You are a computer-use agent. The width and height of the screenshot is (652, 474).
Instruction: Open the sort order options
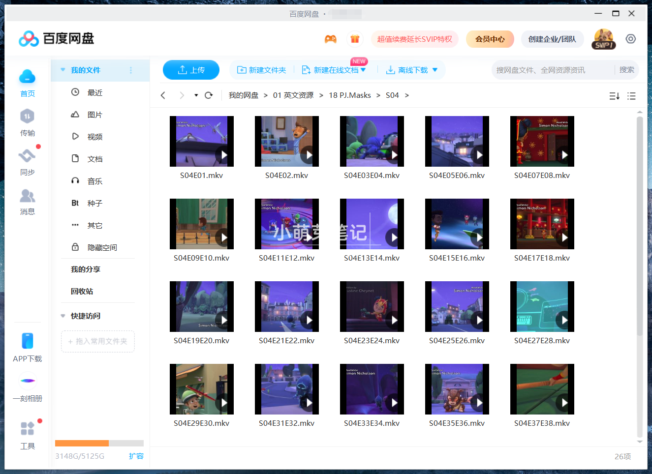pyautogui.click(x=614, y=96)
